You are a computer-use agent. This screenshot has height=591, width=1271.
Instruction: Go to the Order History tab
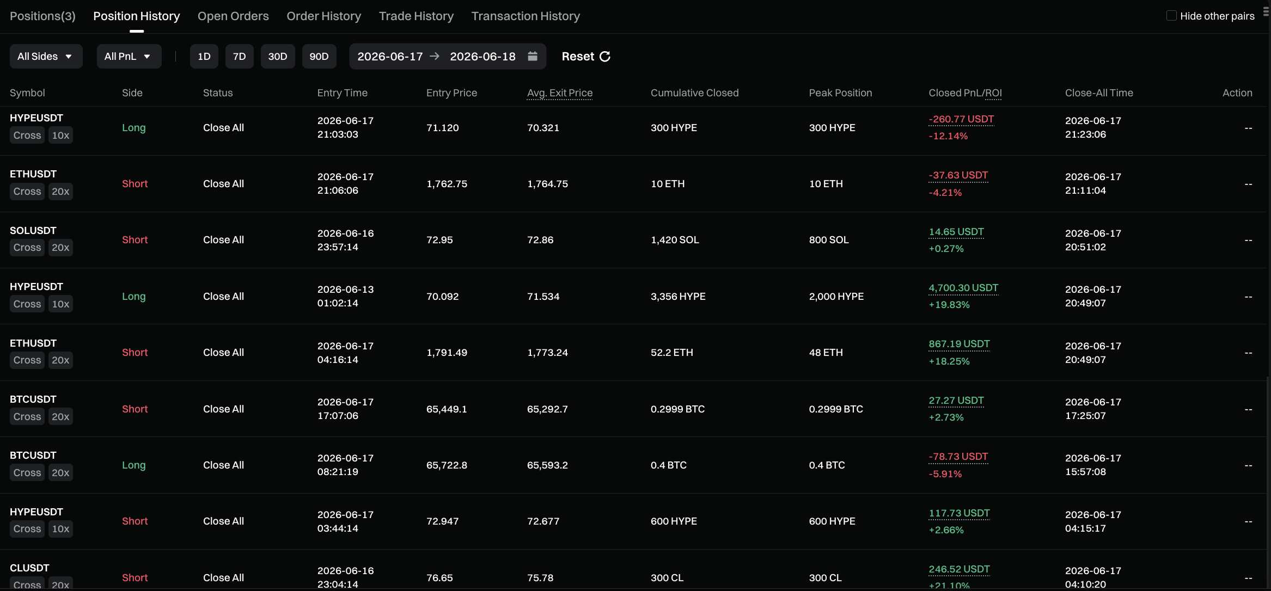coord(324,16)
